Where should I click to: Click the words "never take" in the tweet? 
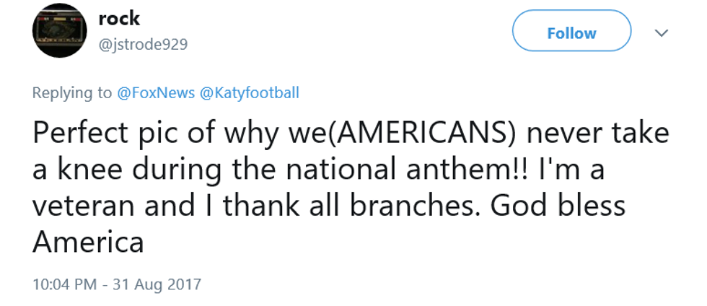pyautogui.click(x=592, y=134)
